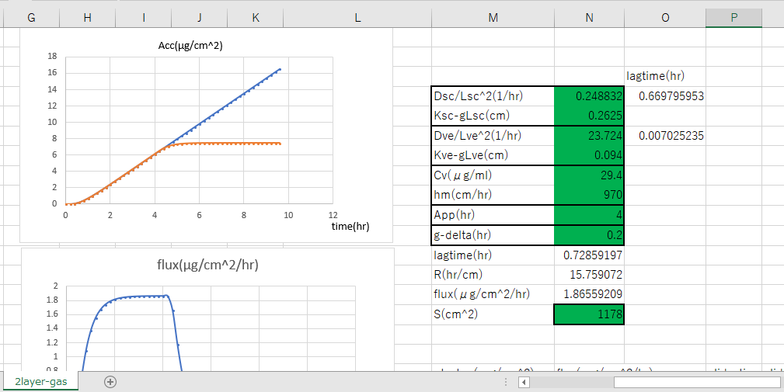784x392 pixels.
Task: Click flux(μg/cm^2/hr) label in column M
Action: [493, 295]
